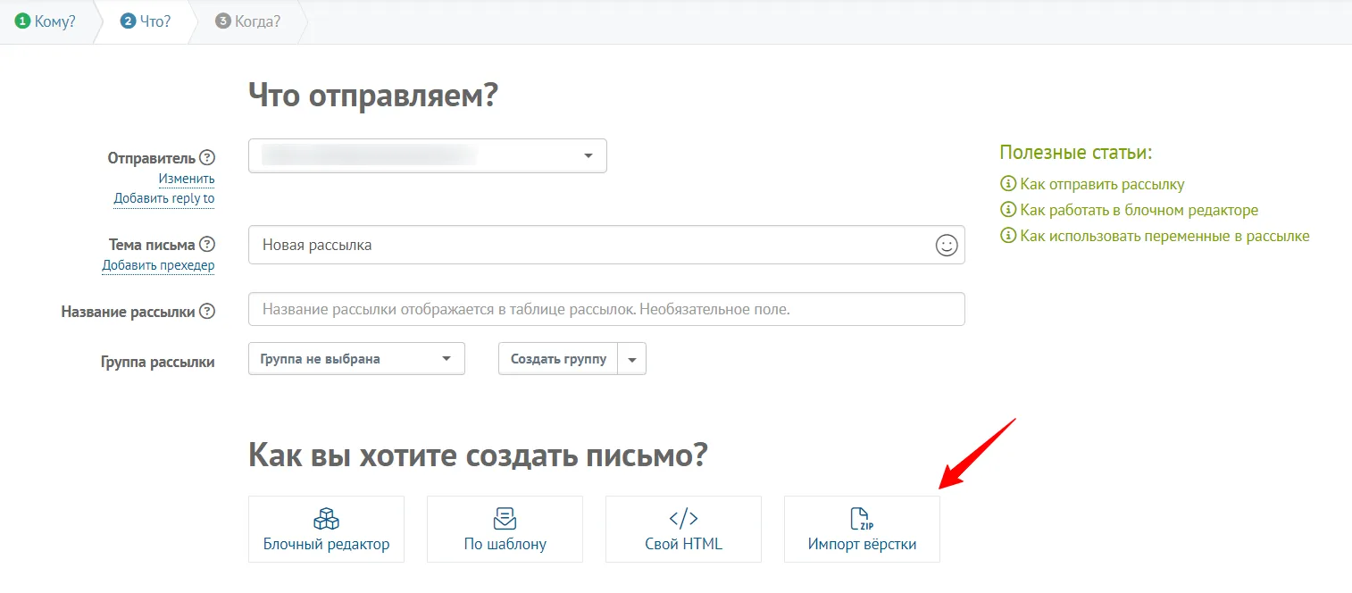Viewport: 1352px width, 593px height.
Task: Choose По шаблону envelope icon
Action: point(505,519)
